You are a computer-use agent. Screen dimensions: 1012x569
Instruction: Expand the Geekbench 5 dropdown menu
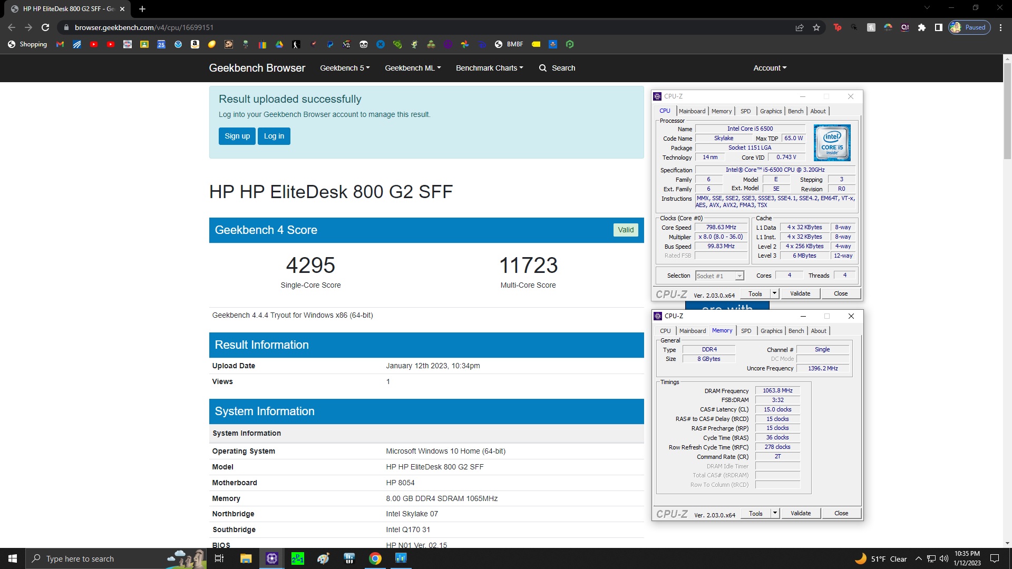(x=345, y=68)
